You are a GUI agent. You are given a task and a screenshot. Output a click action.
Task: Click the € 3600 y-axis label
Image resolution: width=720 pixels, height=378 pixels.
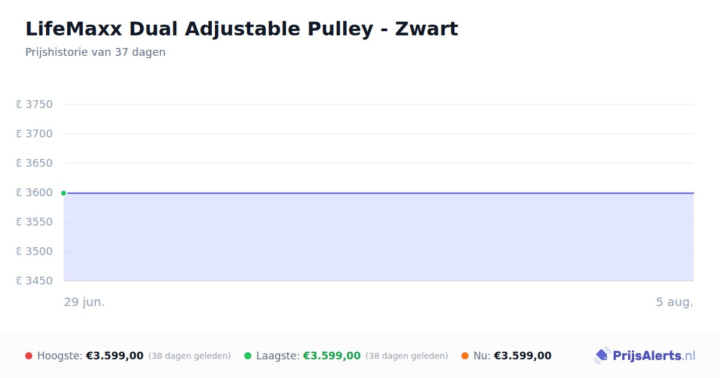coord(35,193)
